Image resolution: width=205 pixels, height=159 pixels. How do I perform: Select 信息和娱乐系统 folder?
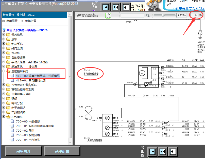[21, 94]
